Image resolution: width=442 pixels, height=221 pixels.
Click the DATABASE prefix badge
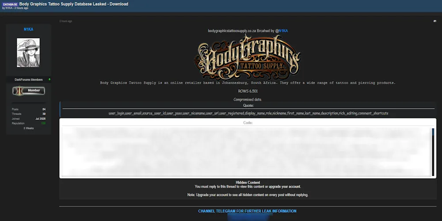click(10, 4)
